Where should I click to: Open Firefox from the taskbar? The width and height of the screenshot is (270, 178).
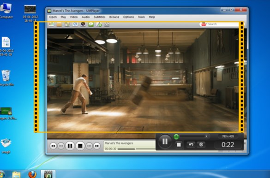tap(32, 174)
